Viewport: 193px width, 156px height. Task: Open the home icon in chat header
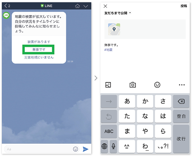(x=77, y=6)
